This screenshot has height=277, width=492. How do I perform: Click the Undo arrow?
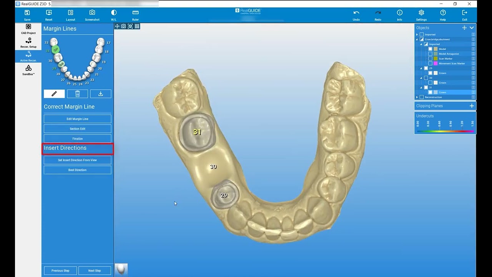pos(356,13)
